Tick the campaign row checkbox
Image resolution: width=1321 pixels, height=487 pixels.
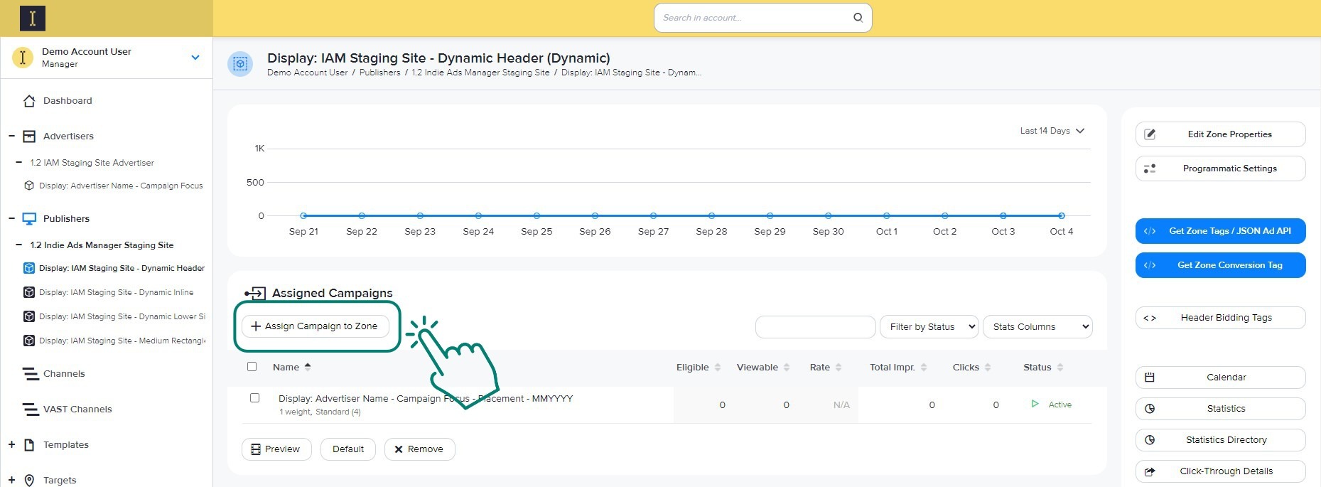tap(254, 398)
